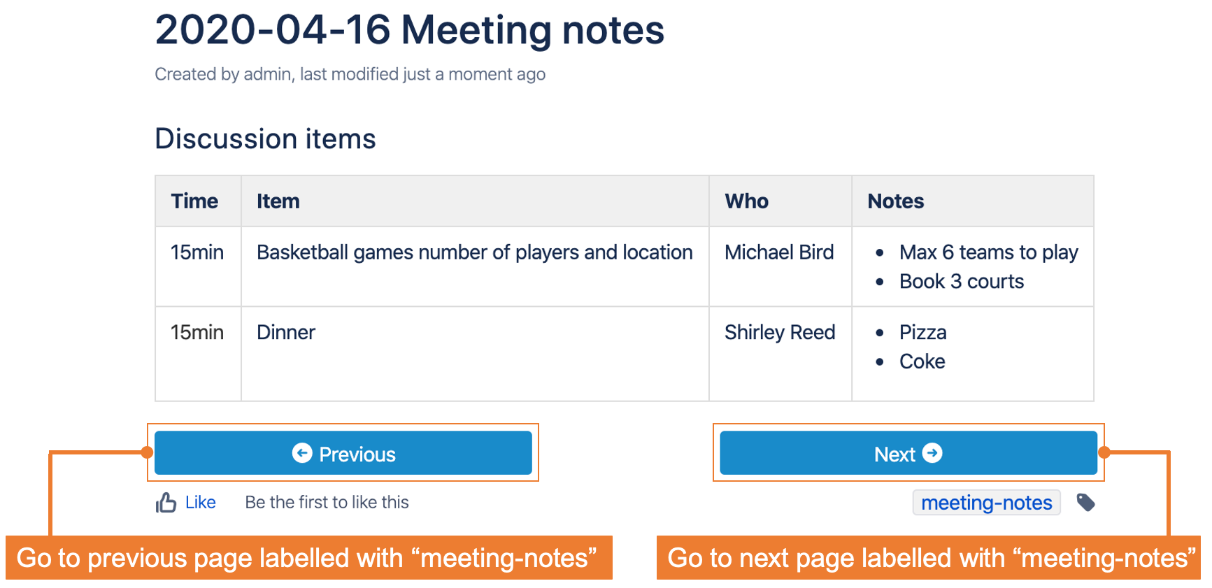Click the left arrow icon in Previous
This screenshot has height=588, width=1212.
302,454
